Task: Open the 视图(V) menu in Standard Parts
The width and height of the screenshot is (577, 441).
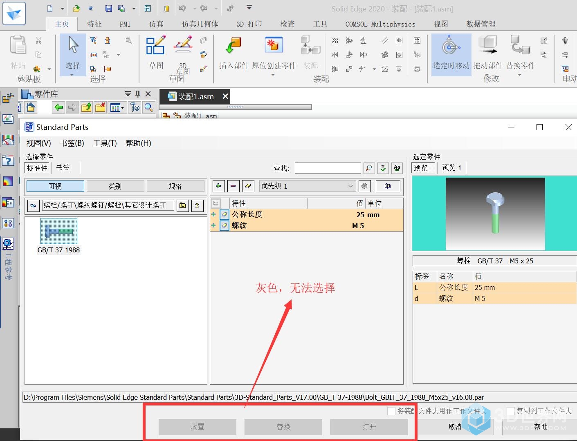Action: pos(39,143)
